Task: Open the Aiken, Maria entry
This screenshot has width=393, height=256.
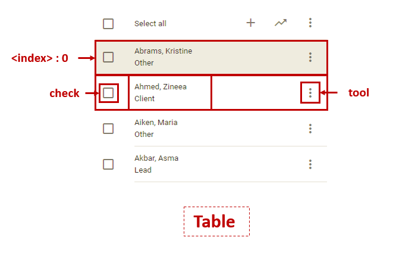Action: coord(156,123)
